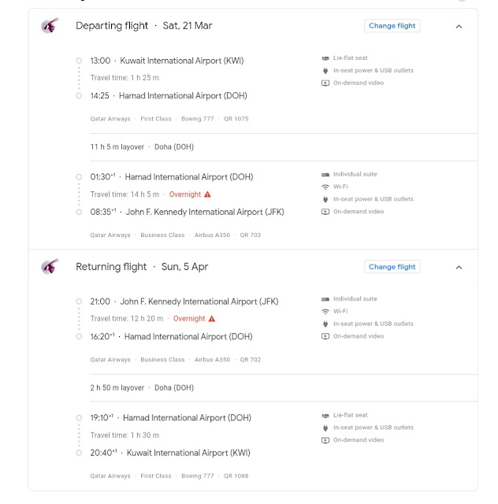This screenshot has height=504, width=498.
Task: Click the On-demand video icon for flight QR 1088
Action: click(325, 440)
